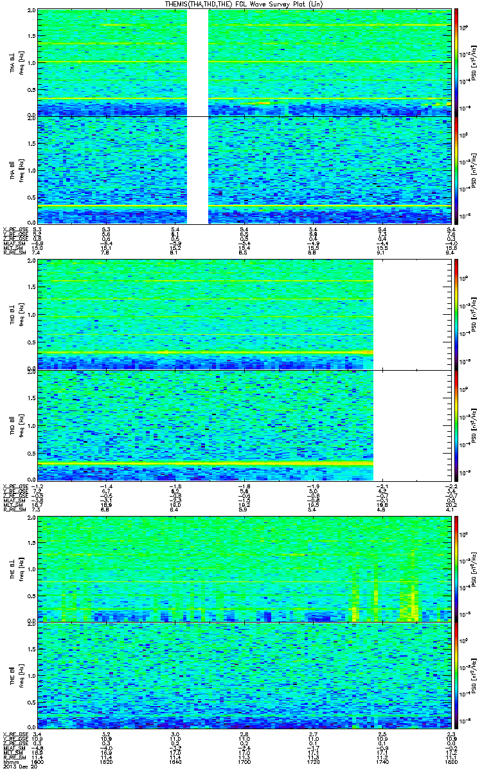Click the THA BL PSD color bar

tap(457, 62)
